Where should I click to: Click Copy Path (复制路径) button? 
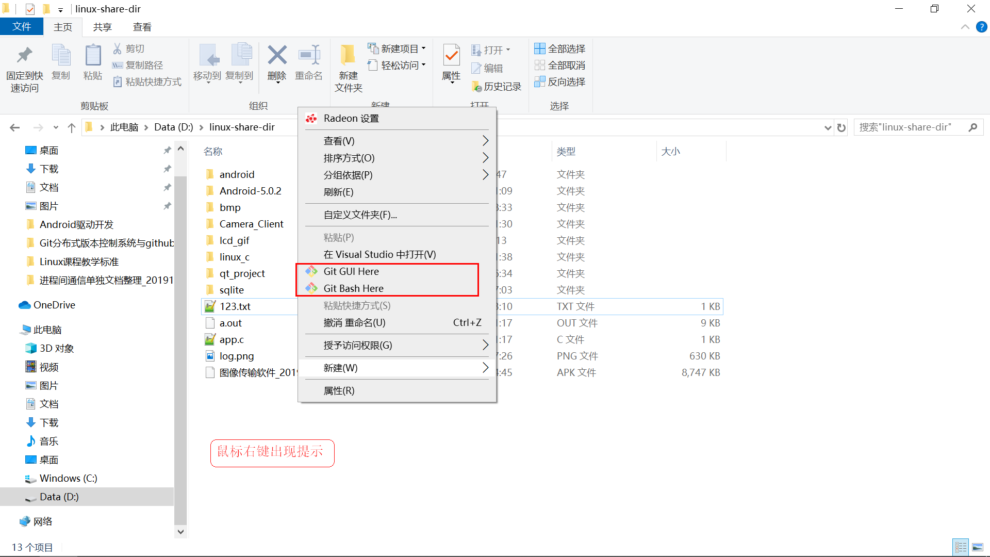(x=138, y=65)
